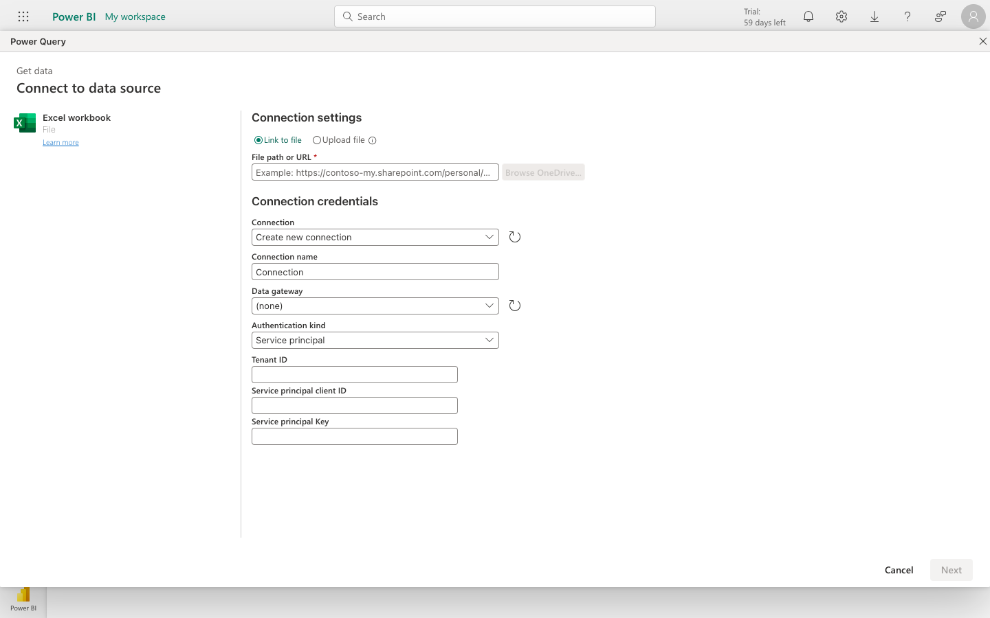Go to My workspace

pyautogui.click(x=135, y=16)
